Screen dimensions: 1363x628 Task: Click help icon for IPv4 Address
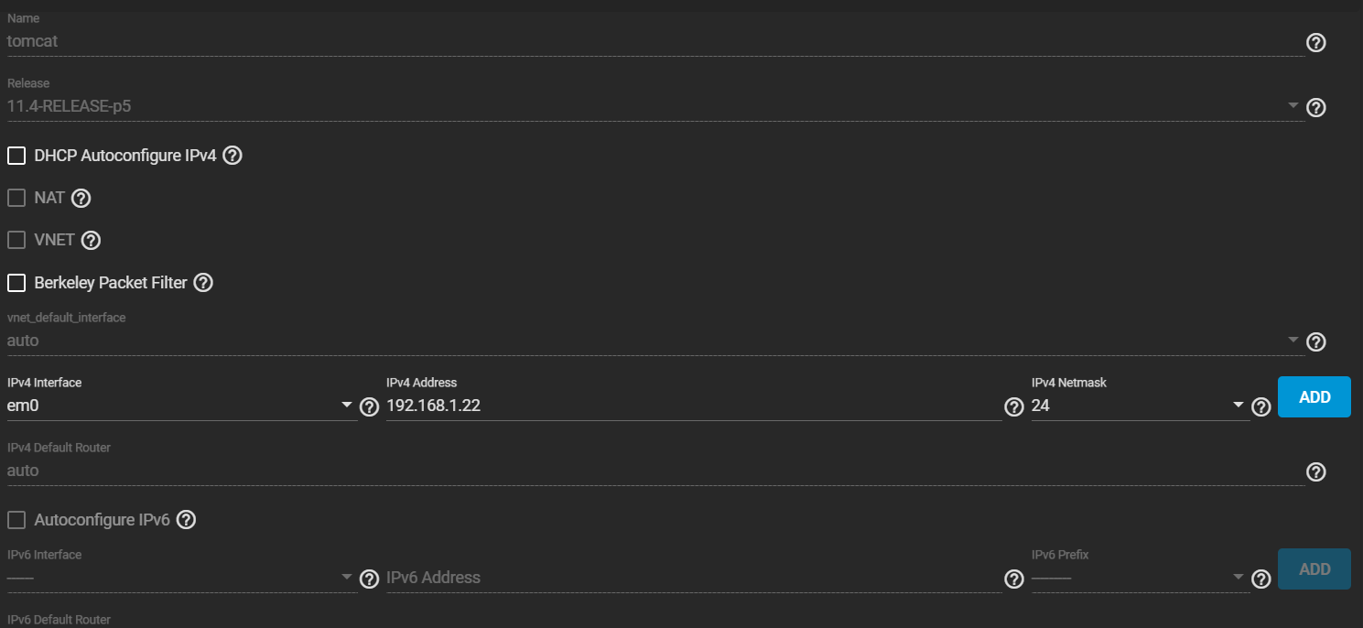click(x=1013, y=407)
